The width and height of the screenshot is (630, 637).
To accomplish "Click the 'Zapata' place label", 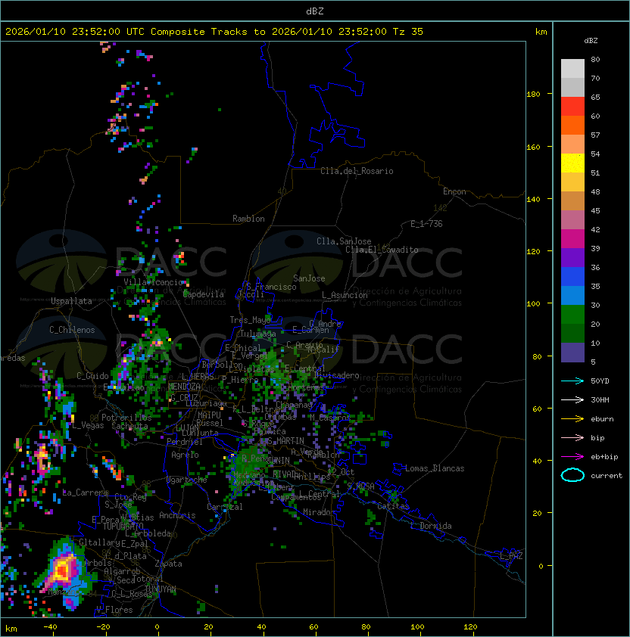I will [168, 564].
